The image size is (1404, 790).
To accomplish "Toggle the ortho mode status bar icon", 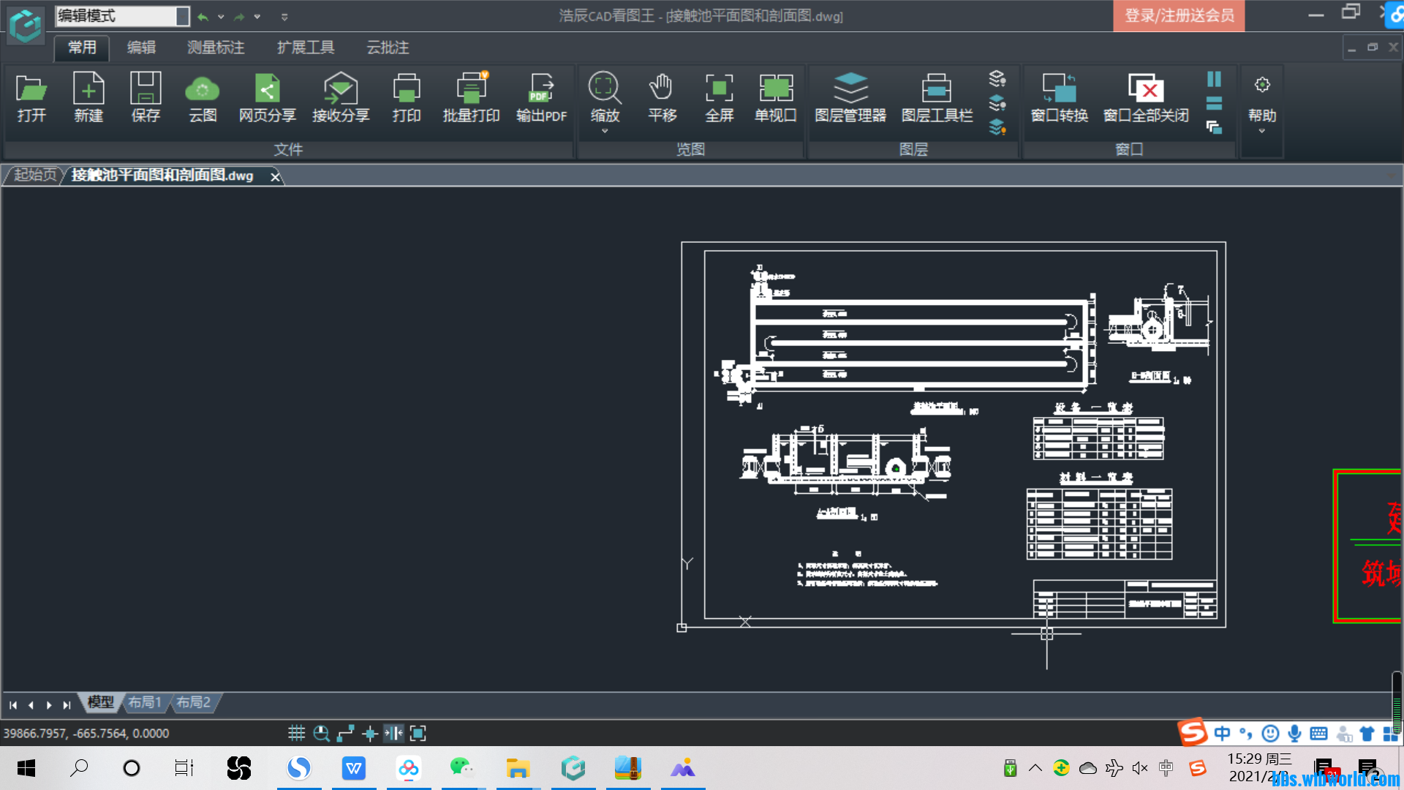I will pos(346,733).
